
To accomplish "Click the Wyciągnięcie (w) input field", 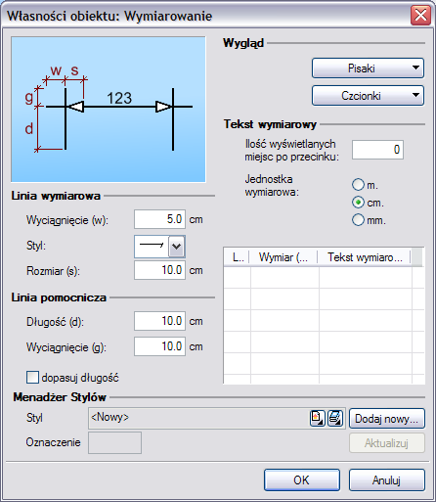I will 159,219.
